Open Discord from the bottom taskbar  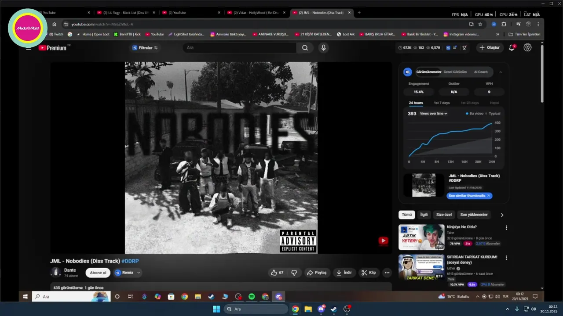tap(321, 309)
